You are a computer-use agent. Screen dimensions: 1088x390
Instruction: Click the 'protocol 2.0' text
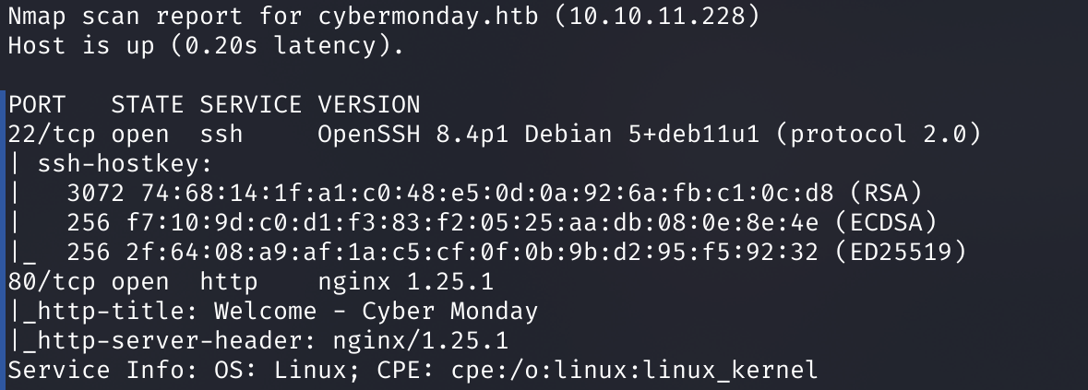pyautogui.click(x=879, y=135)
